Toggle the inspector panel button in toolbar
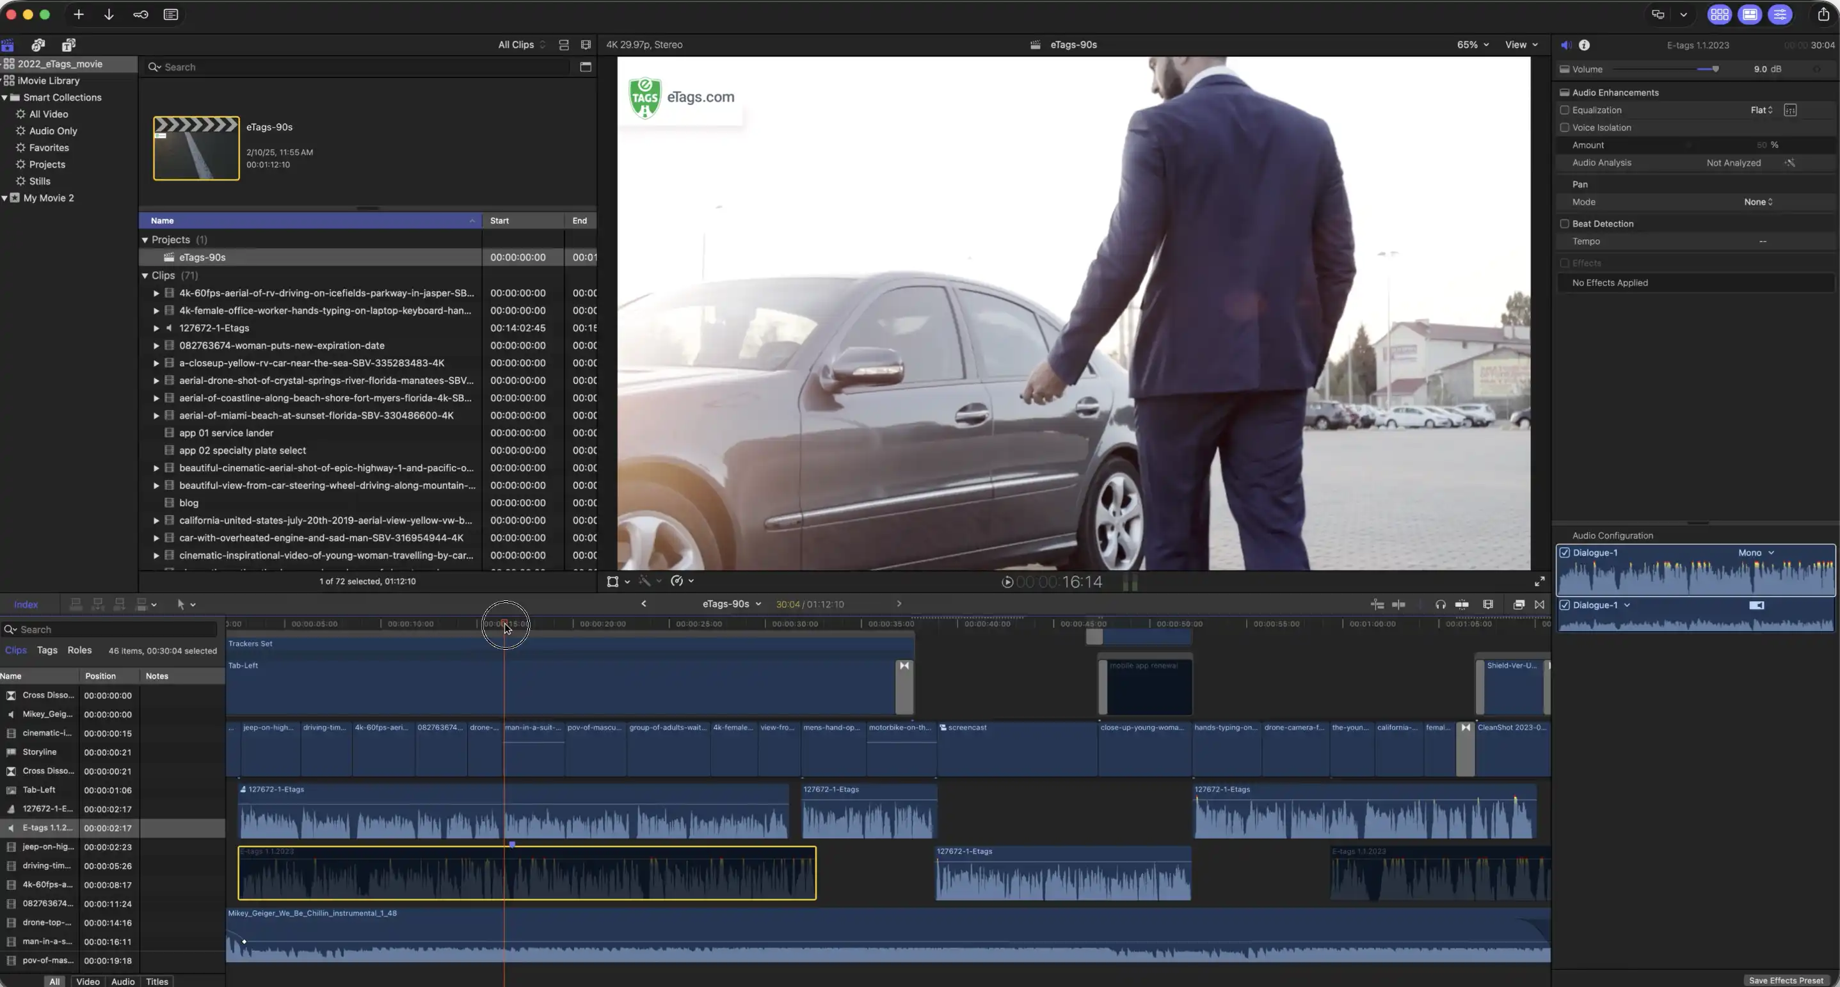The width and height of the screenshot is (1840, 987). pos(1780,14)
